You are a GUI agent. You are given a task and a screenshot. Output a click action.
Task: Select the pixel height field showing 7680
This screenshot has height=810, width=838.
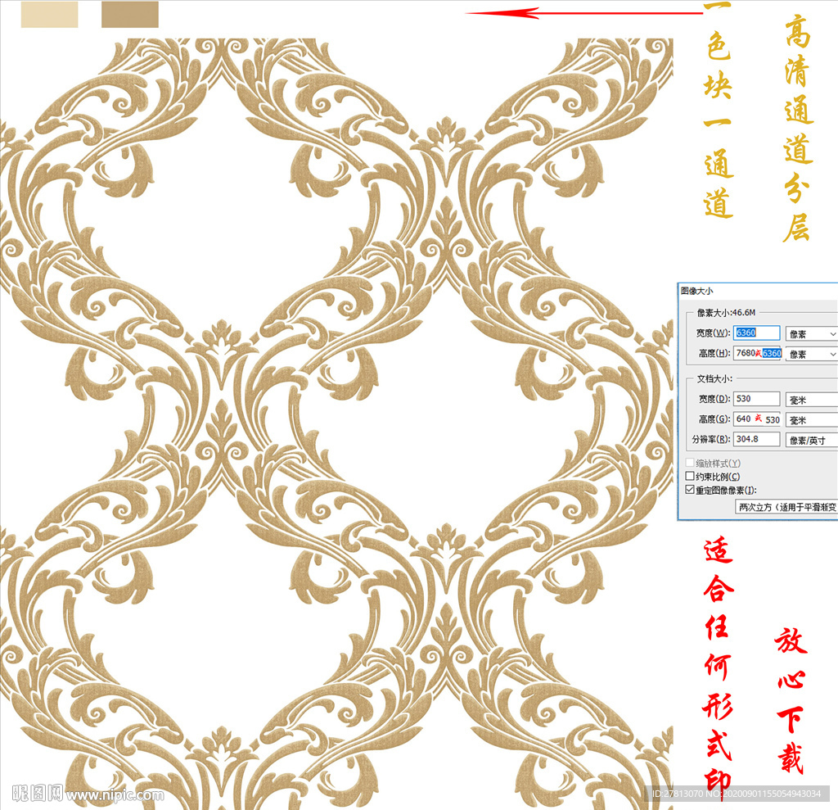[x=756, y=353]
